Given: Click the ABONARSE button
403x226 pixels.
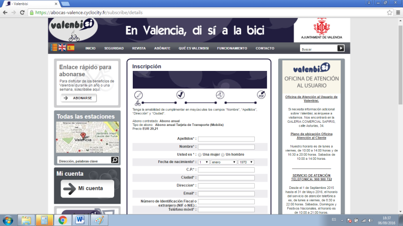Looking at the screenshot, I should [79, 98].
